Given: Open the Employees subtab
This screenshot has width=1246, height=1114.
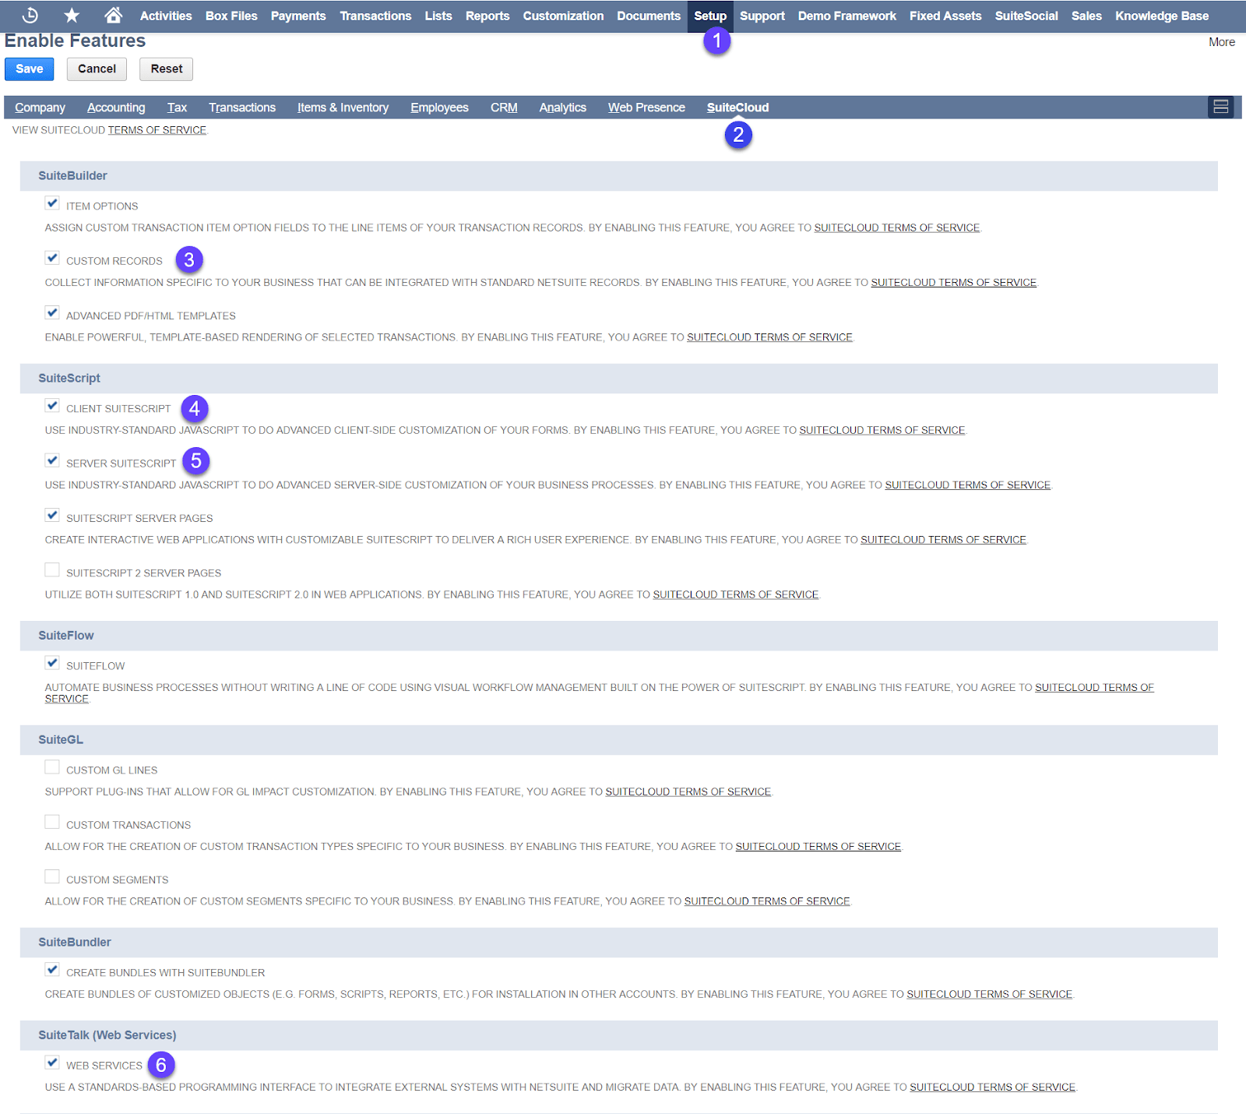Looking at the screenshot, I should point(439,107).
